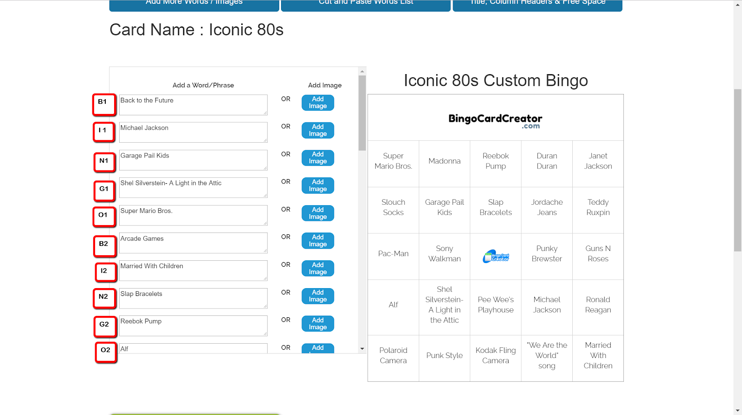Edit the Michael Jackson word field

(x=193, y=132)
